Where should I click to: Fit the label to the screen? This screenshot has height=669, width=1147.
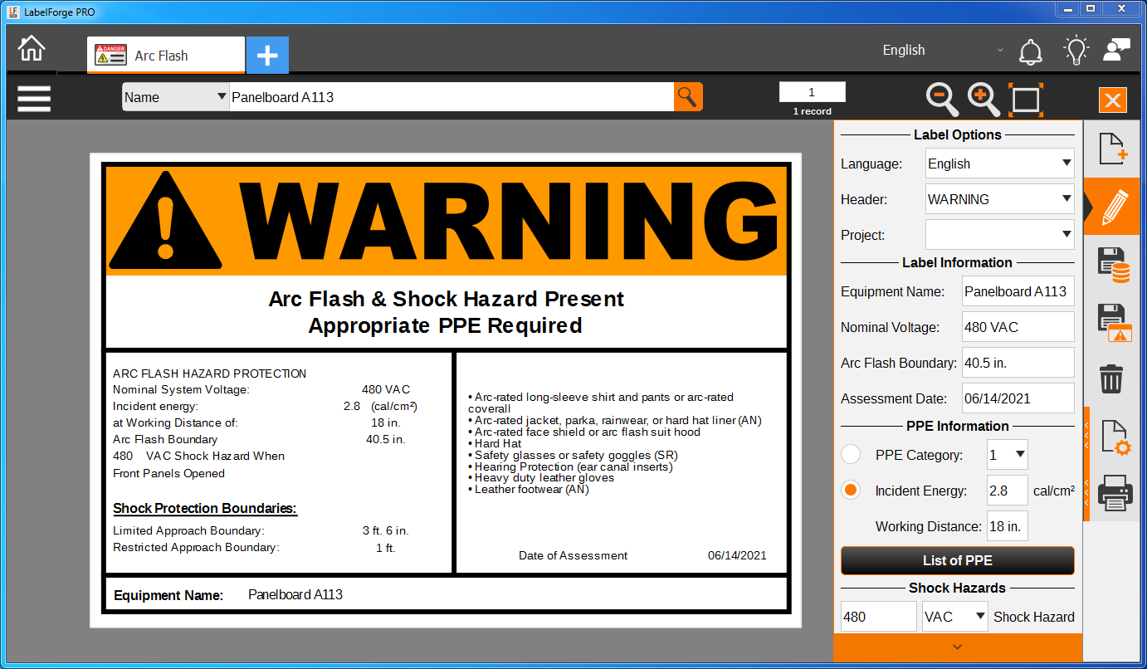tap(1026, 100)
